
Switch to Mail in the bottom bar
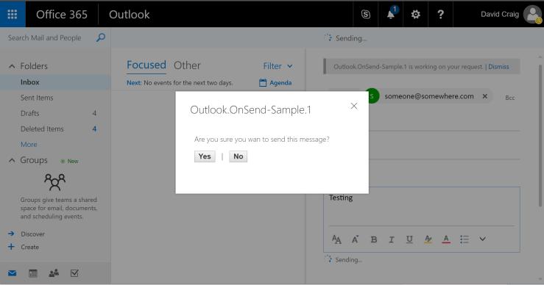(12, 273)
